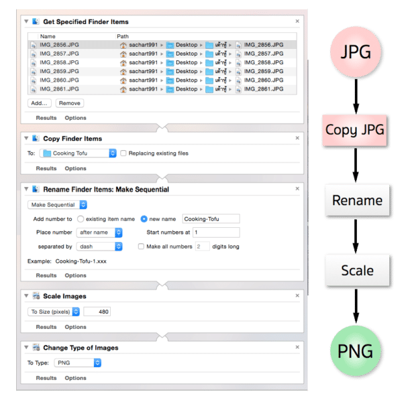Click the Finder icon in Copy Finder Items header
Screen dimensions: 408x402
point(36,139)
